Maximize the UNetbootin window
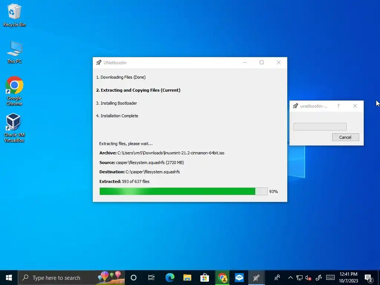 click(262, 62)
